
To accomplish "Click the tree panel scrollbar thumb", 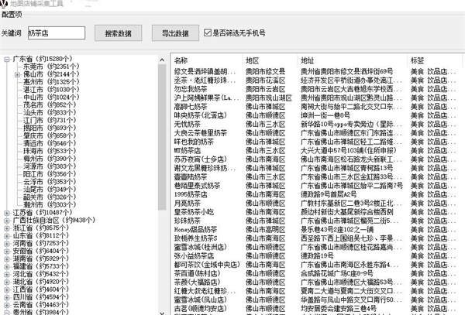I will pyautogui.click(x=162, y=137).
